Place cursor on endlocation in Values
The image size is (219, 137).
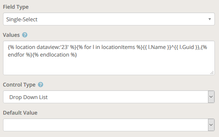pyautogui.click(x=55, y=55)
